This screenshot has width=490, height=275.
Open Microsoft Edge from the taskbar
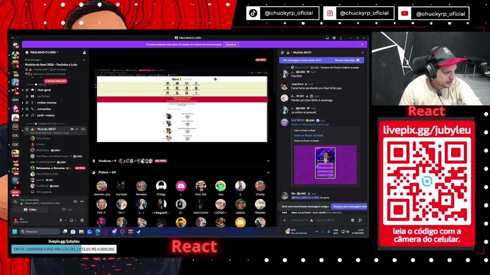coord(98,231)
